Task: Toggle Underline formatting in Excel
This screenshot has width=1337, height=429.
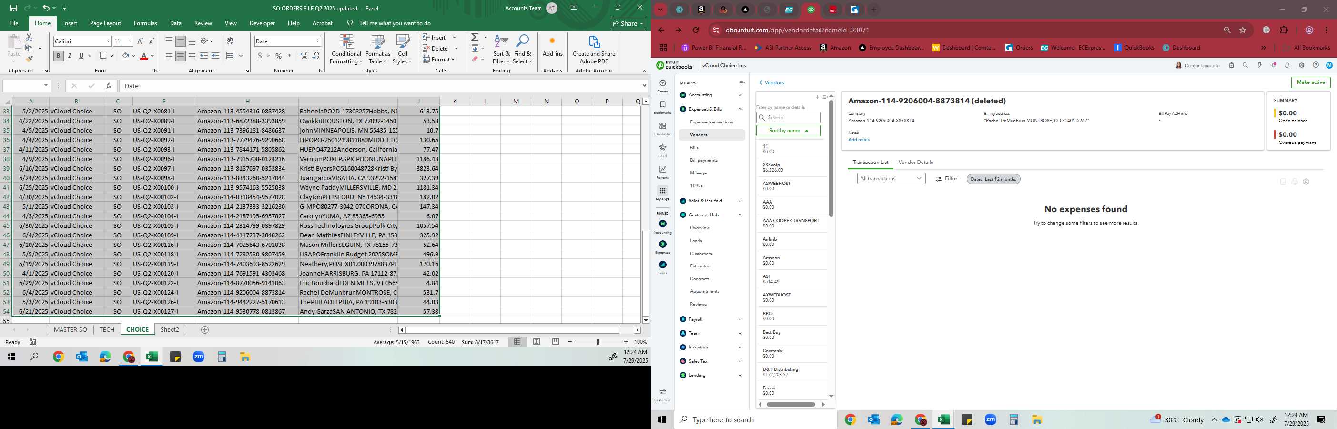Action: tap(81, 56)
